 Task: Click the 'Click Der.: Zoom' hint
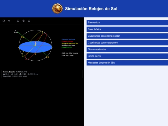pyautogui.click(x=68, y=56)
